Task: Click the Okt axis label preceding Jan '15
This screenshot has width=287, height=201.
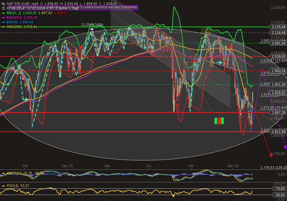Action: (x=25, y=166)
